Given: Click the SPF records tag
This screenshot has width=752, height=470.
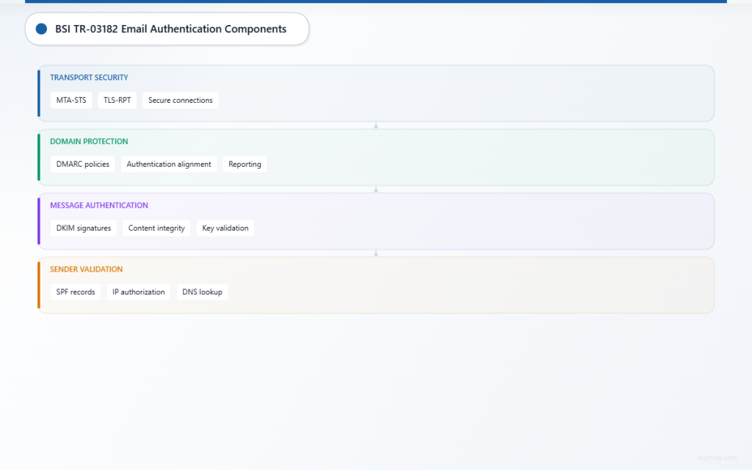Looking at the screenshot, I should [76, 292].
